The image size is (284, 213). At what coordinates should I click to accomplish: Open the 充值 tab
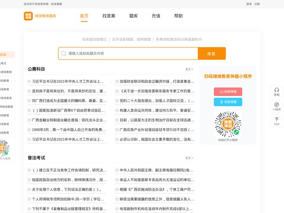156,16
